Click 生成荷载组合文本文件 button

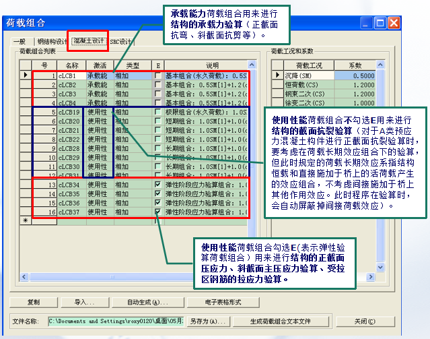click(281, 321)
